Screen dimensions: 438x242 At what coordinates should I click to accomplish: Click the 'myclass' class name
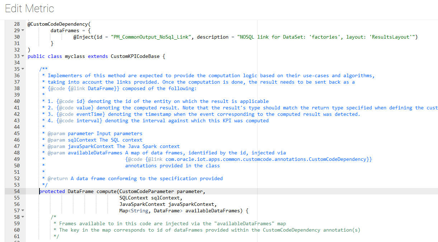coord(75,56)
